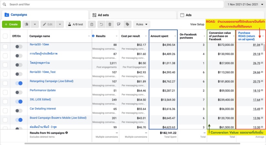Click the search magnifier icon

coord(5,5)
